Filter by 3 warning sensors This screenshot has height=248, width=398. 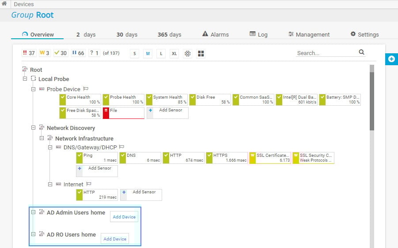pos(45,53)
